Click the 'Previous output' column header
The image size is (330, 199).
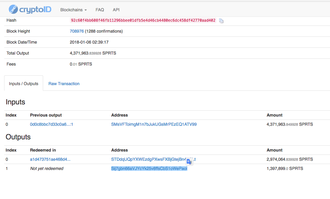pyautogui.click(x=46, y=115)
